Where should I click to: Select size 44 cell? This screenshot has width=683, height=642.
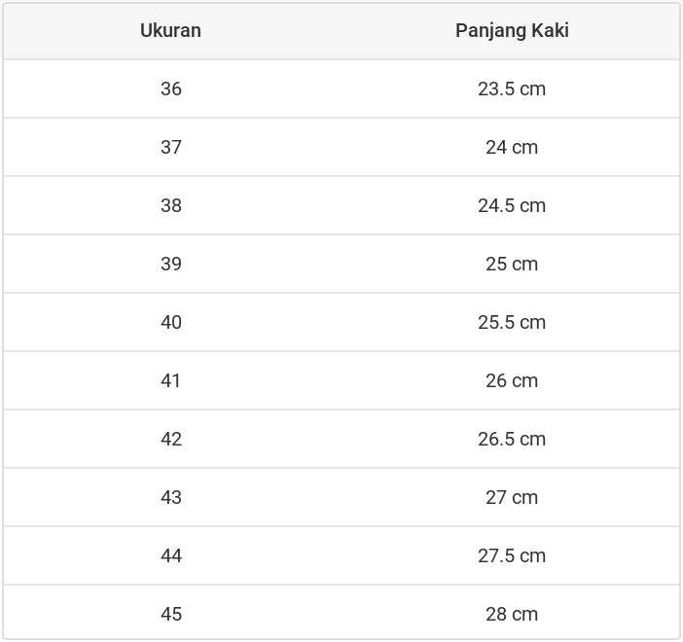point(171,555)
